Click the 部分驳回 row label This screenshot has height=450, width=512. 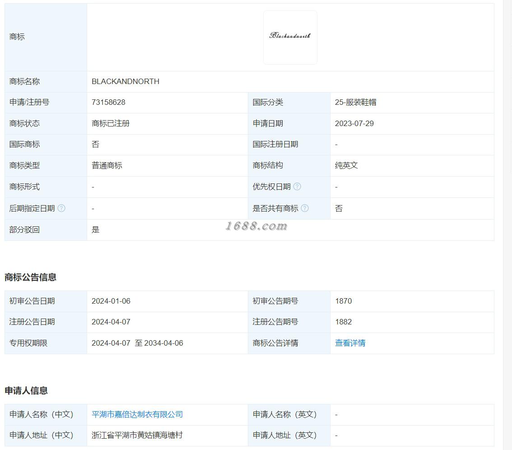(24, 230)
